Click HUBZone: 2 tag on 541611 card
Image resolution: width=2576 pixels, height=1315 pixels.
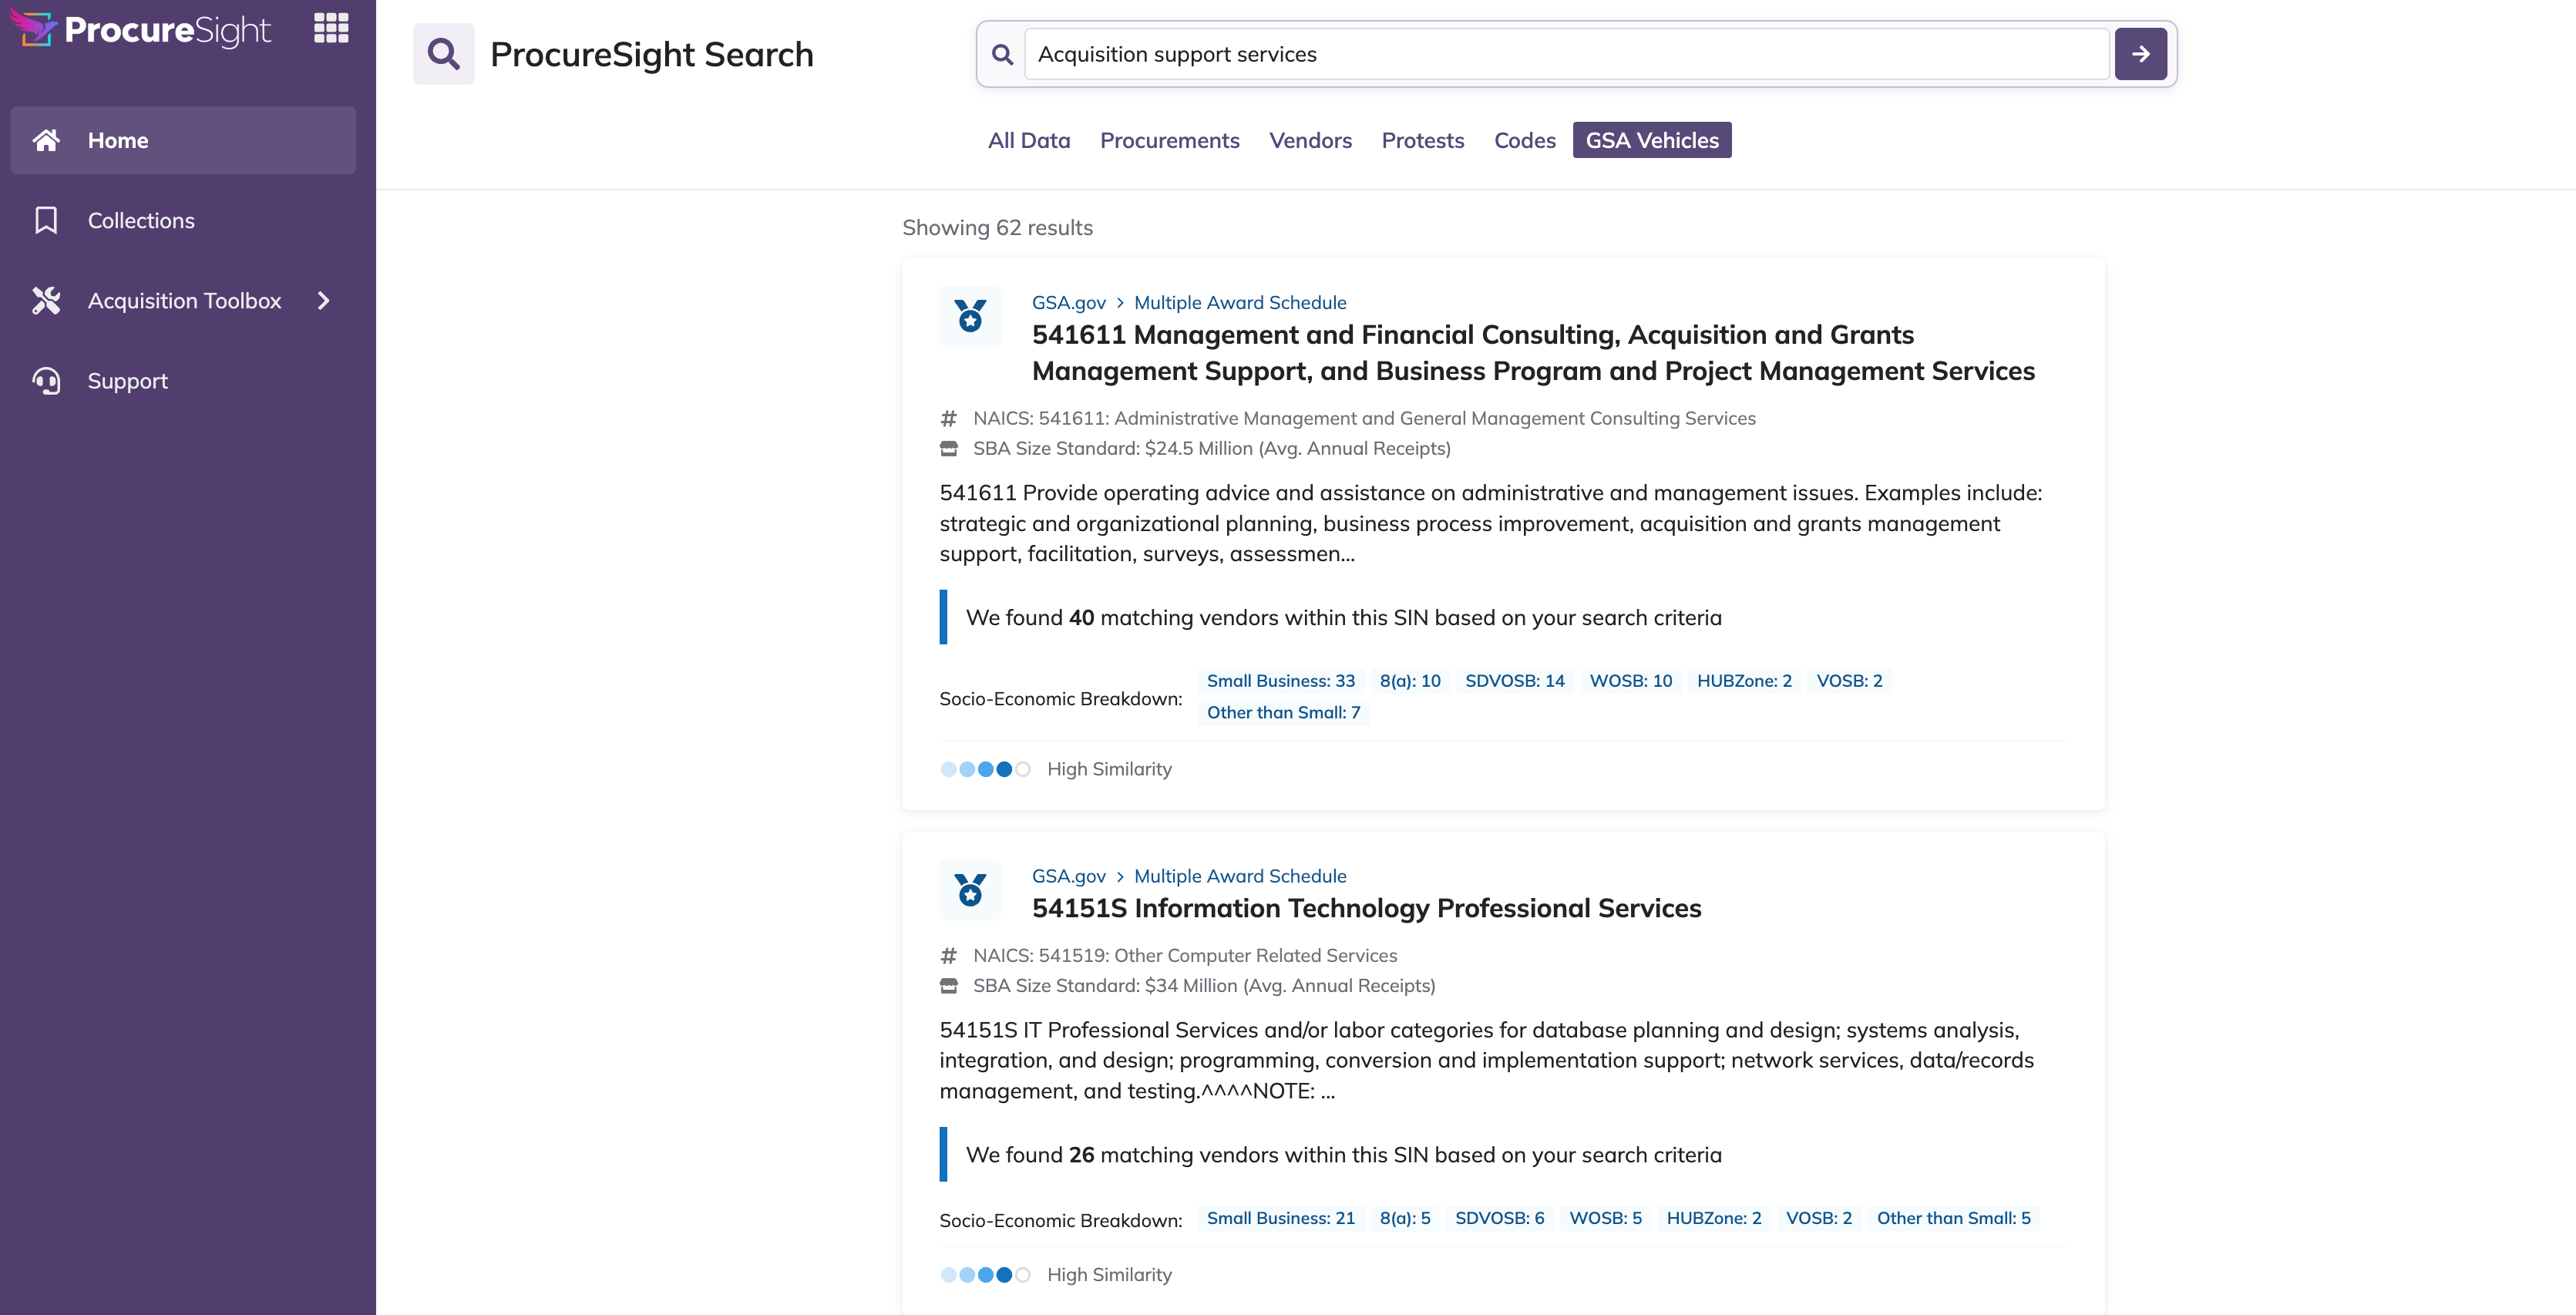pyautogui.click(x=1744, y=681)
